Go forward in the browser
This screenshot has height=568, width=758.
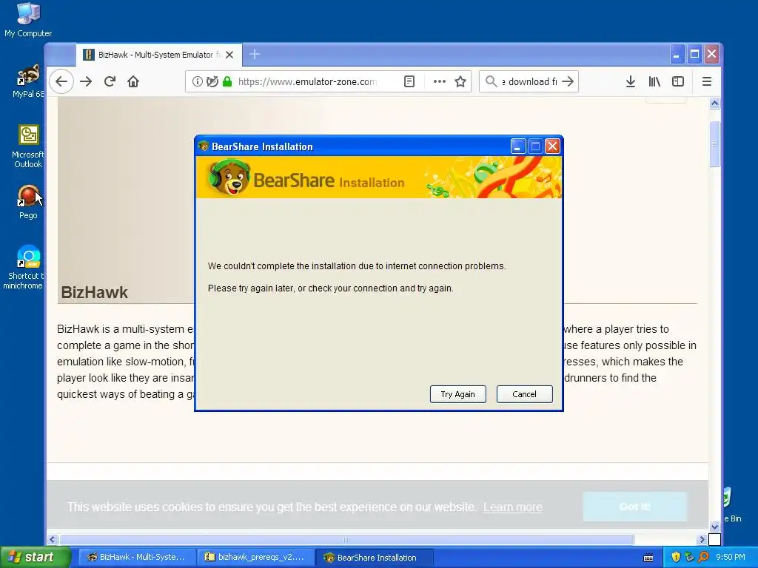86,81
